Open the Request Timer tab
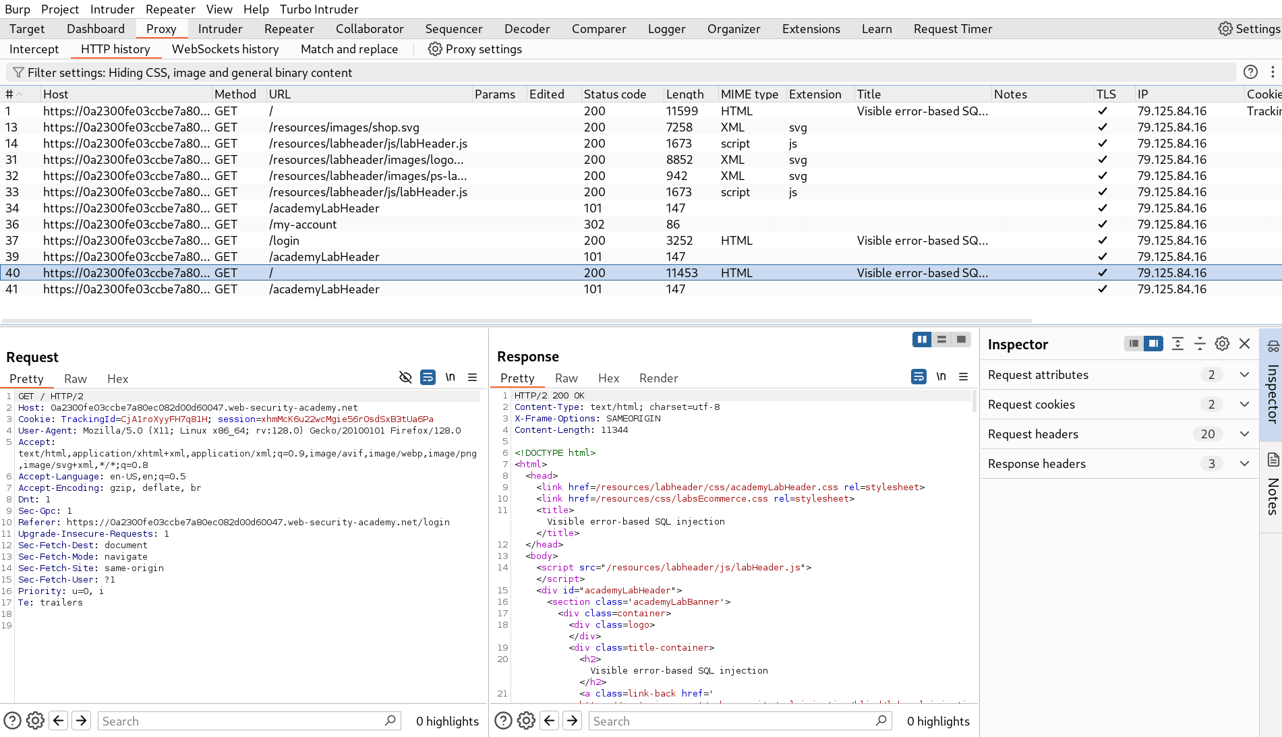This screenshot has width=1282, height=737. (x=953, y=28)
